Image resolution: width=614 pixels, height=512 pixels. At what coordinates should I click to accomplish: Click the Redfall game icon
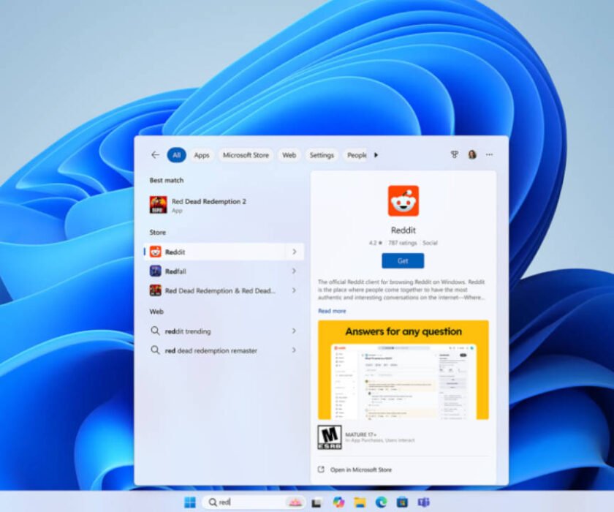156,271
